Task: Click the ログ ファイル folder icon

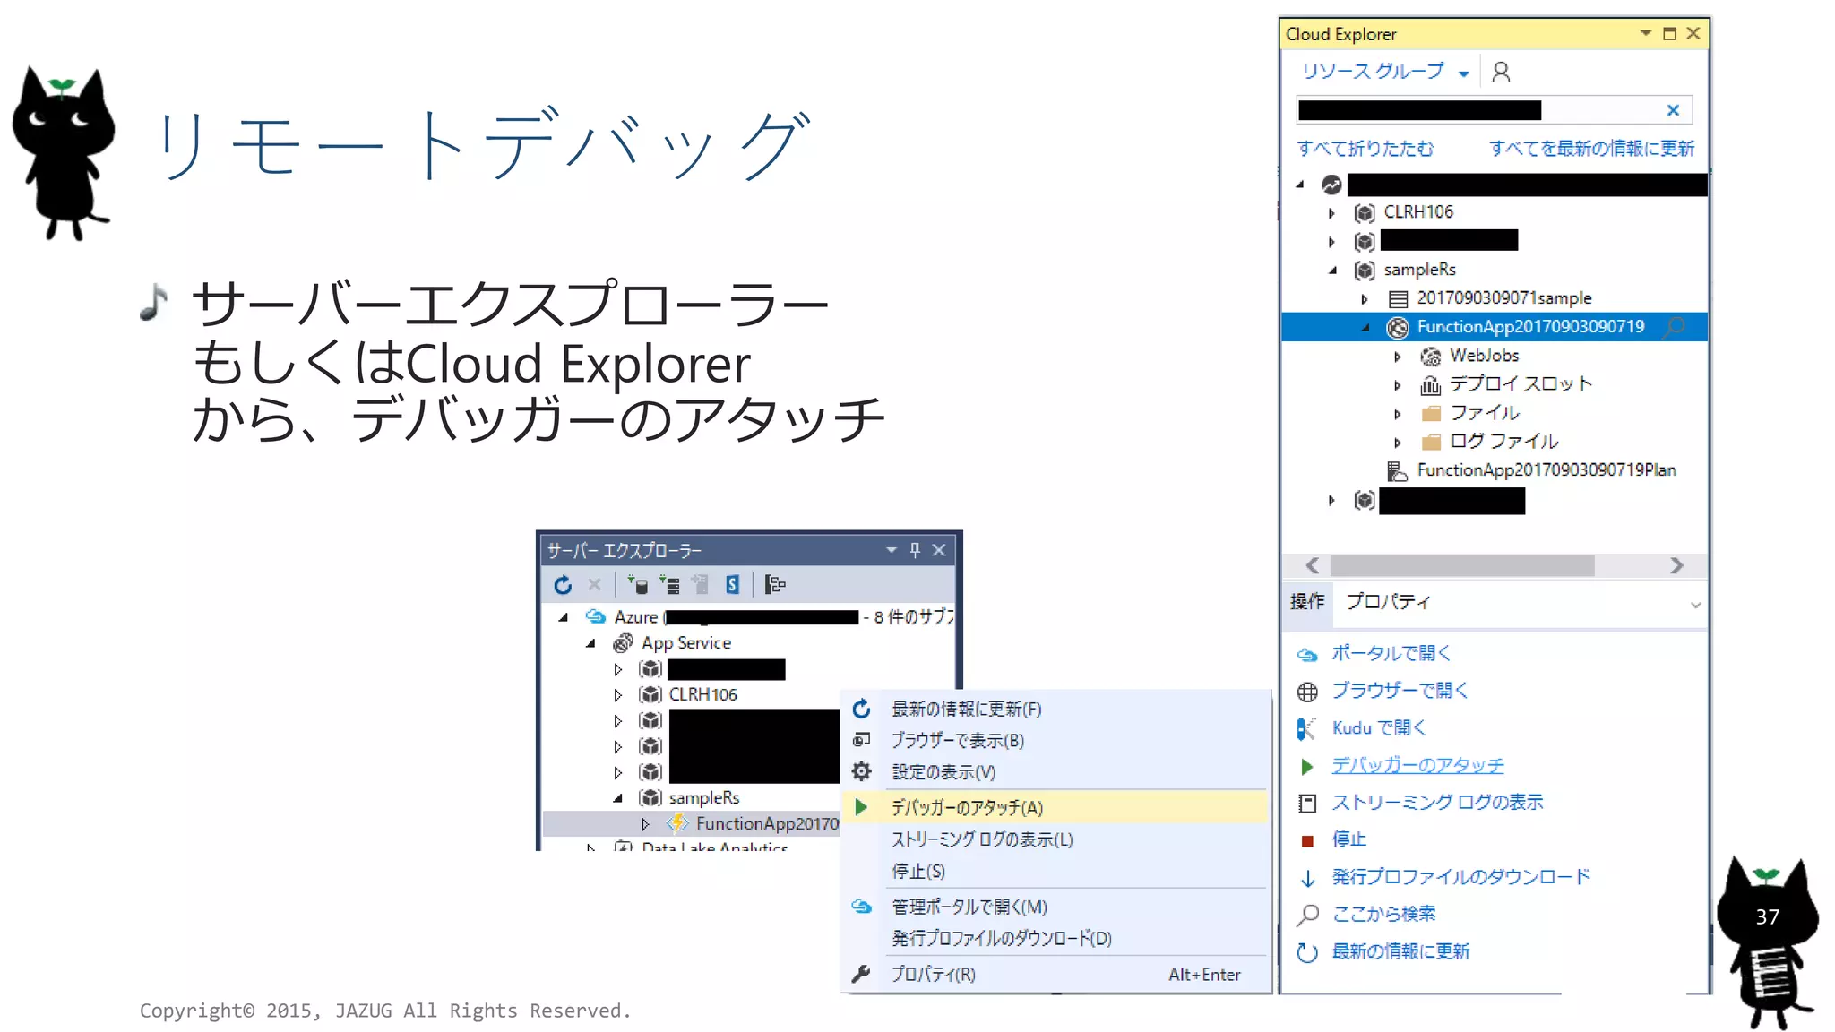Action: click(x=1431, y=443)
